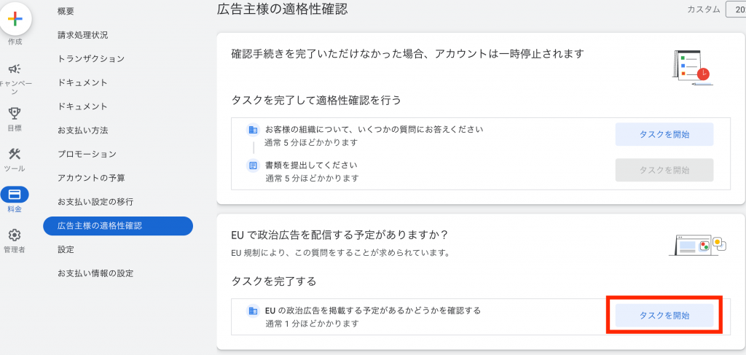This screenshot has width=746, height=355.
Task: Go to 請求処理状況 in sidebar
Action: [82, 35]
